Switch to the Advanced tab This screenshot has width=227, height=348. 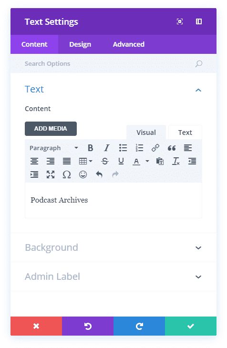pyautogui.click(x=129, y=44)
